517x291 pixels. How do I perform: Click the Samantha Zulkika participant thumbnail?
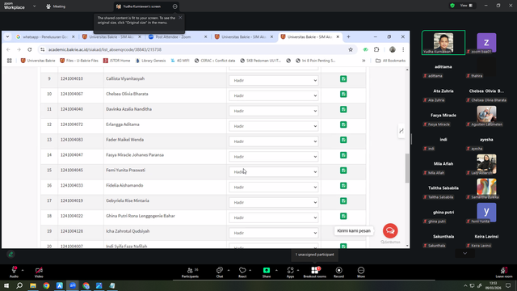pos(486,188)
